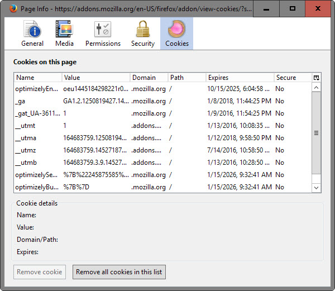Select the __utmt cookie row
Screen dimensions: 335x291
pos(163,126)
